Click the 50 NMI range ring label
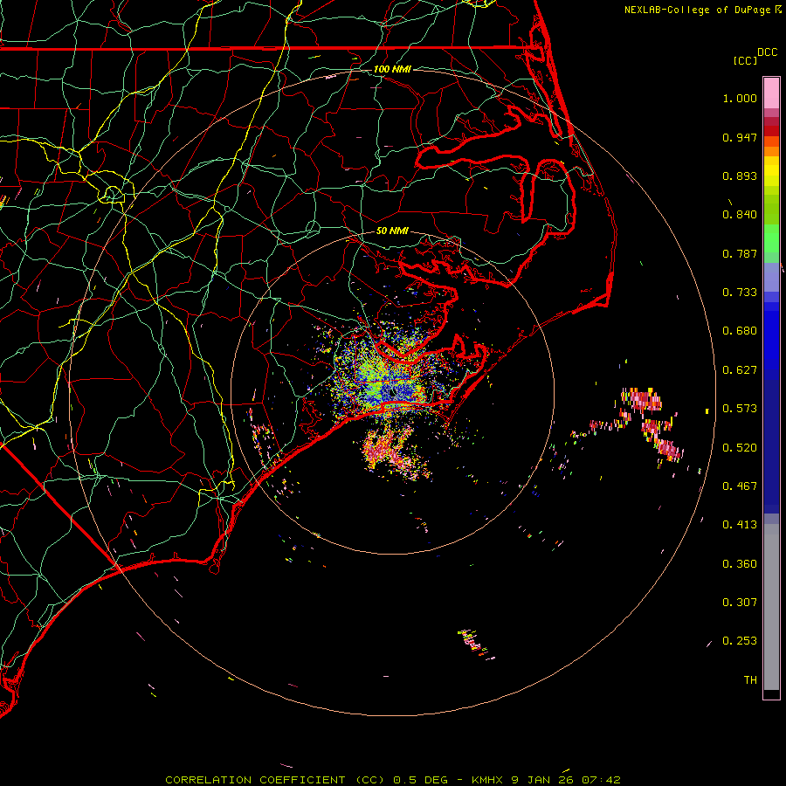This screenshot has width=786, height=786. 392,231
